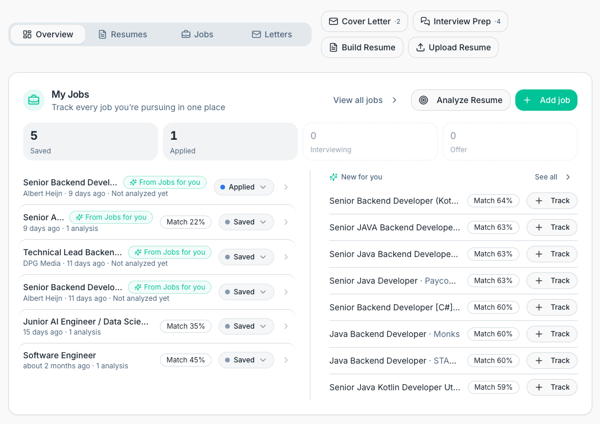Click the arrow next to See all

568,177
